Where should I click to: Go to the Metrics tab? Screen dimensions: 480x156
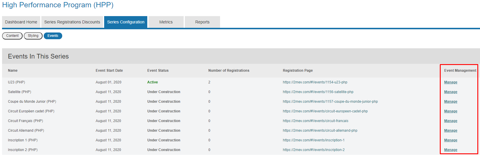click(166, 22)
